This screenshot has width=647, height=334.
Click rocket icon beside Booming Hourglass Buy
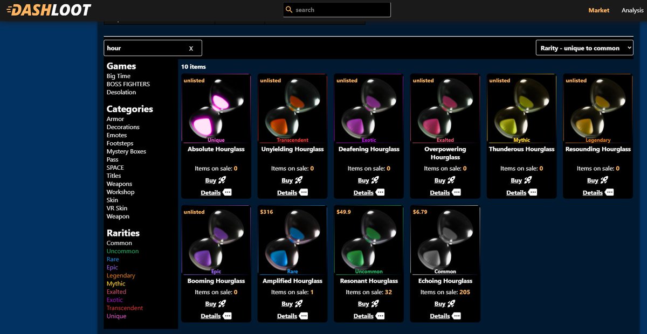click(x=223, y=303)
